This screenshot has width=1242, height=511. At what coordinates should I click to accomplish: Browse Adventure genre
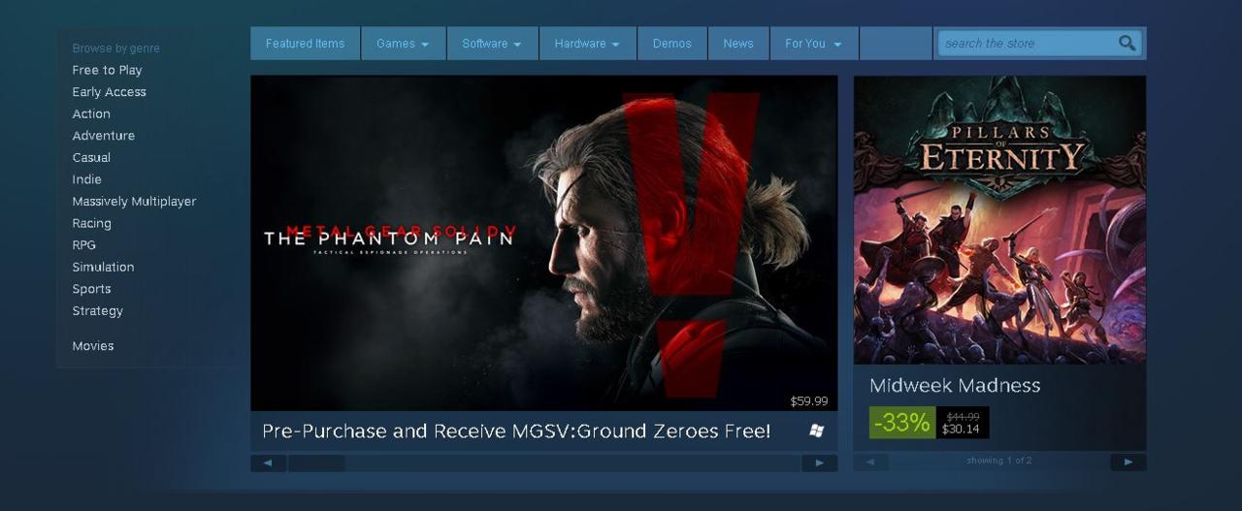coord(103,136)
